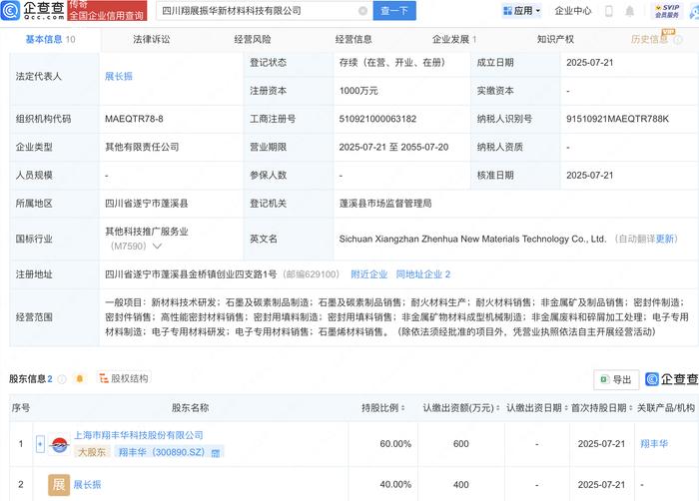Click the 翔丰华 company logo thumbnail

coord(59,444)
